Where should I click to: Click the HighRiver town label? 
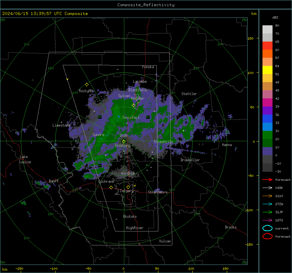[x=135, y=228]
